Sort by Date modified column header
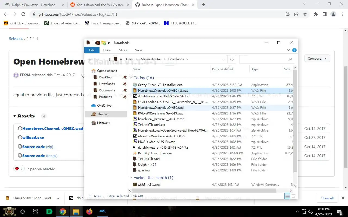This screenshot has height=217, width=348. [230, 69]
